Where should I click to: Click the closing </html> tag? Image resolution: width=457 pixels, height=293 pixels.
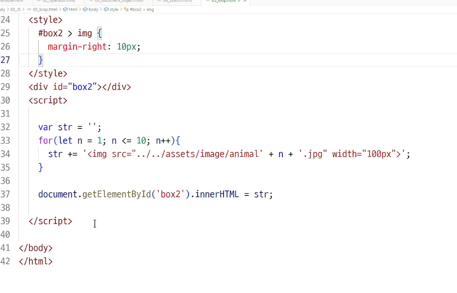click(36, 261)
